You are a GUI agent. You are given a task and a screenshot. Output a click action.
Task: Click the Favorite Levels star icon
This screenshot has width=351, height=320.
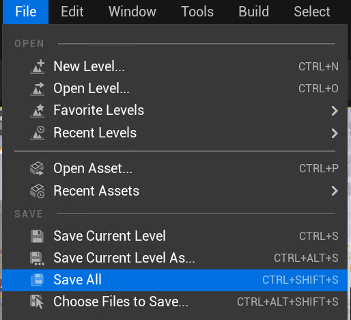pyautogui.click(x=38, y=111)
